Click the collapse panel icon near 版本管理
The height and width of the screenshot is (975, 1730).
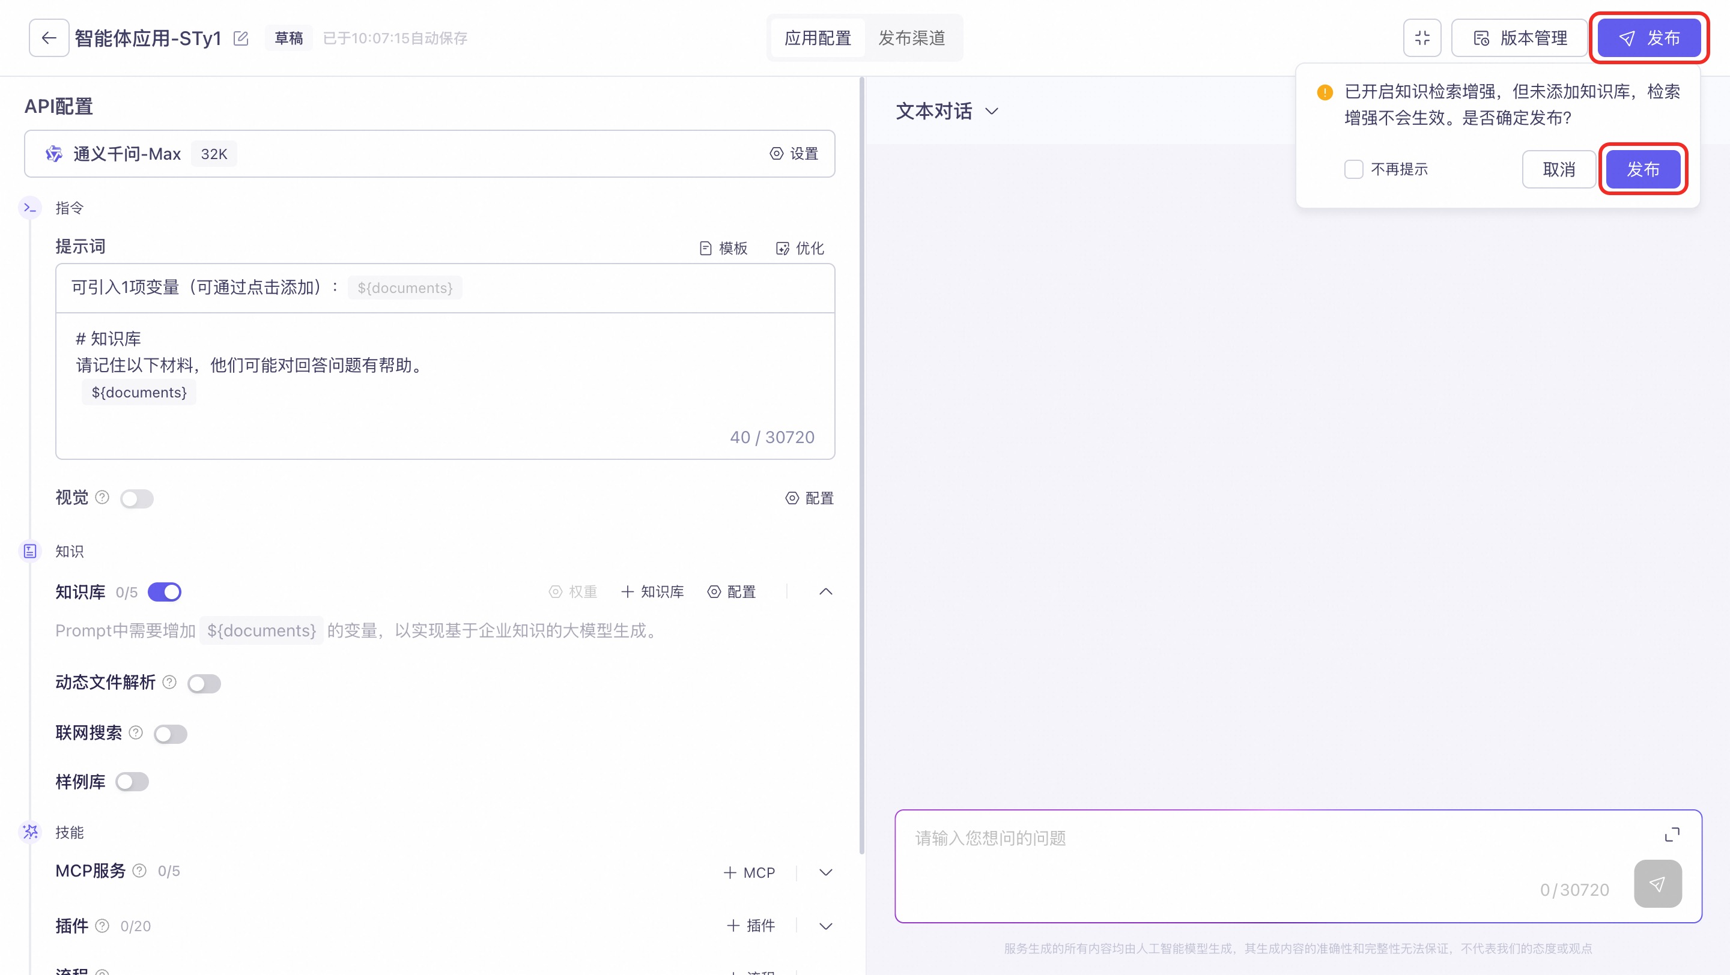[1422, 38]
